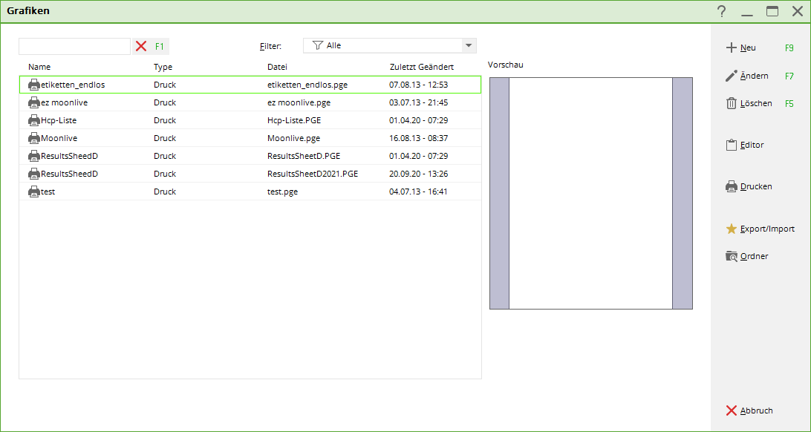
Task: Click the pencil icon for Ändern
Action: (732, 76)
